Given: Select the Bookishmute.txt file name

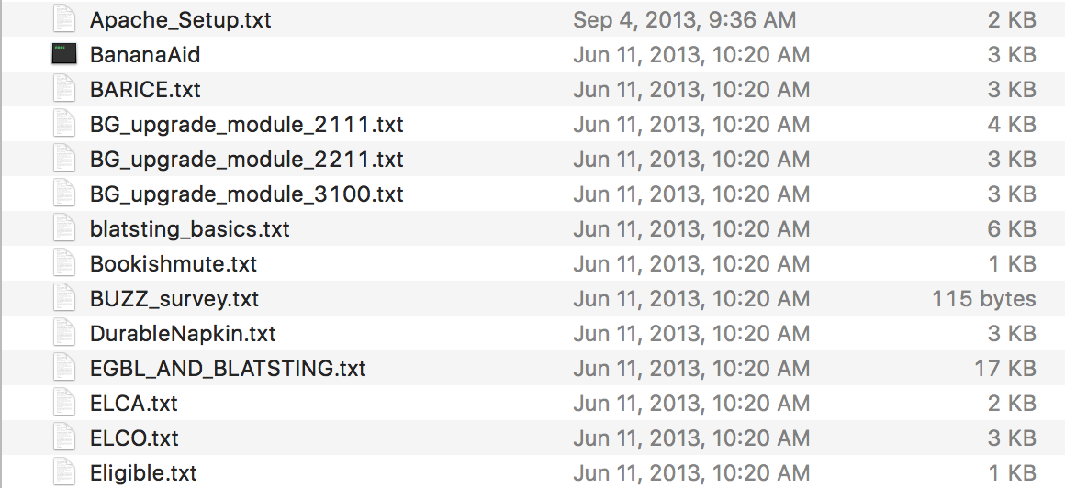Looking at the screenshot, I should click(x=174, y=264).
